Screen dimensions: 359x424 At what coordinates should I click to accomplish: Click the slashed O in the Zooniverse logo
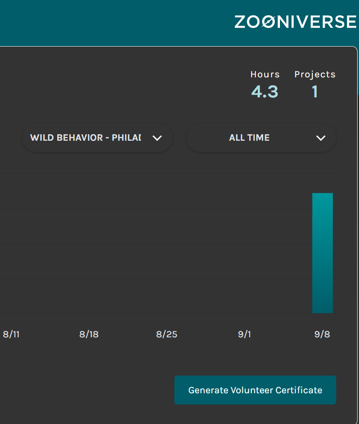tap(267, 22)
